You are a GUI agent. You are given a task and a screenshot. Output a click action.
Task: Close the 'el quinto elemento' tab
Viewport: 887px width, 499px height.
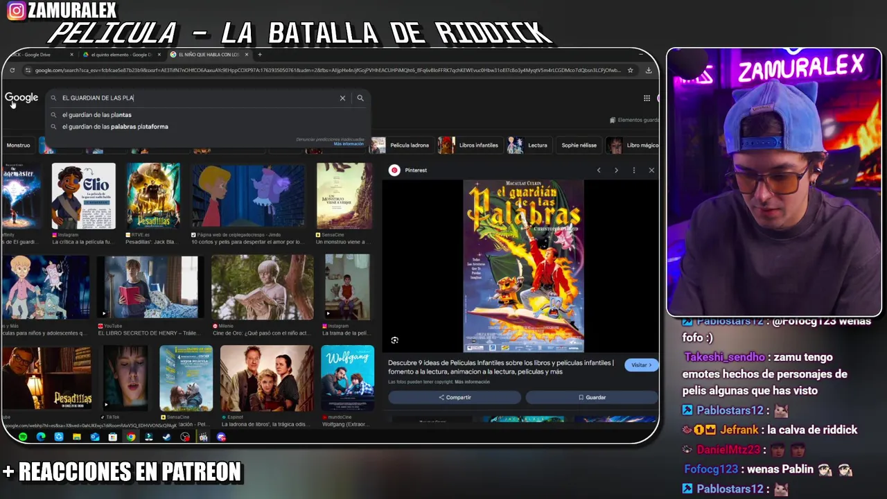pos(159,55)
